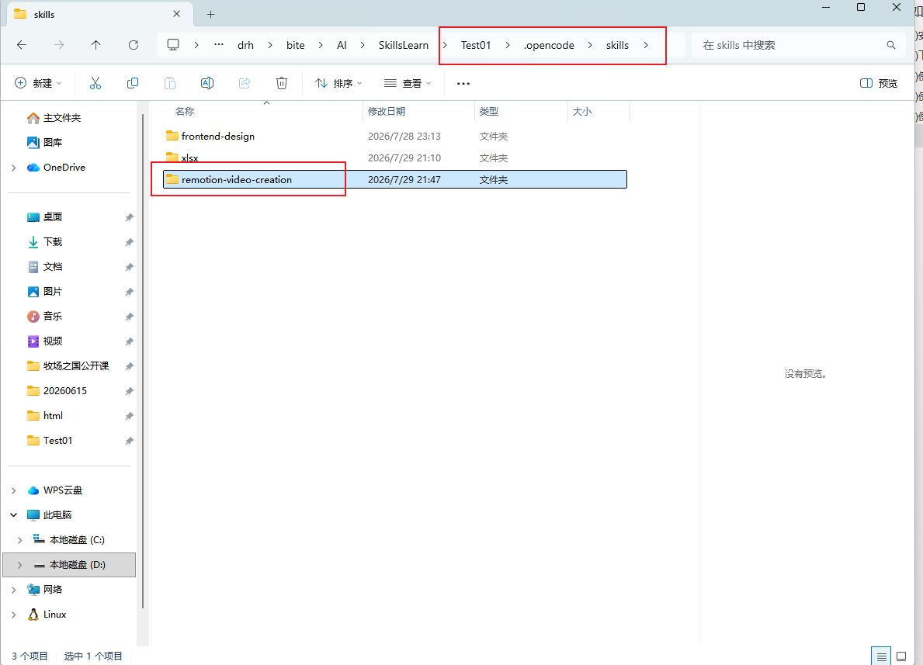The height and width of the screenshot is (665, 923).
Task: Collapse the 此电脑 tree node
Action: point(13,515)
